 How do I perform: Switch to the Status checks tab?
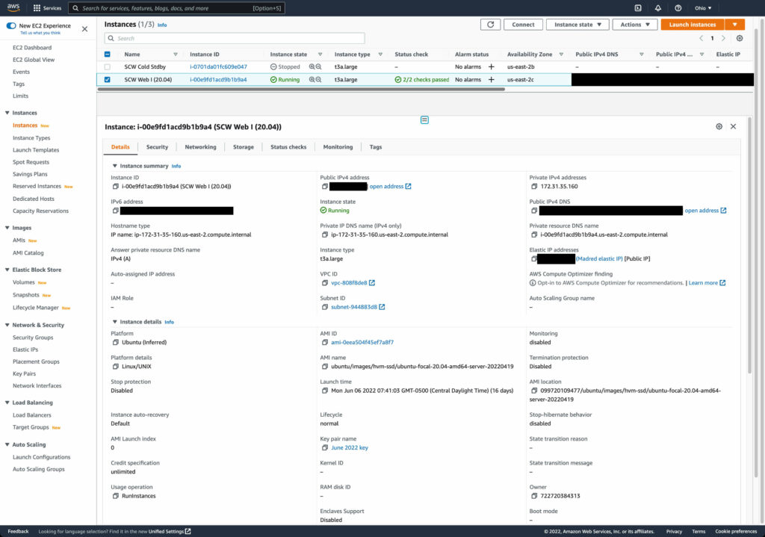[288, 147]
